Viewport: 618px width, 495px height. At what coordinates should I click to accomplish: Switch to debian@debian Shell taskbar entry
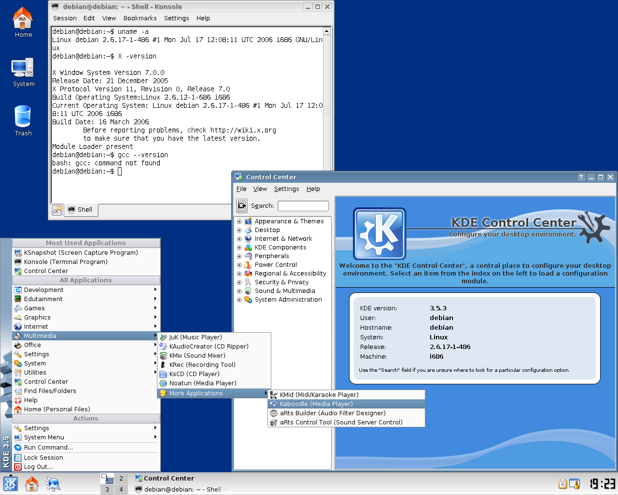[181, 489]
